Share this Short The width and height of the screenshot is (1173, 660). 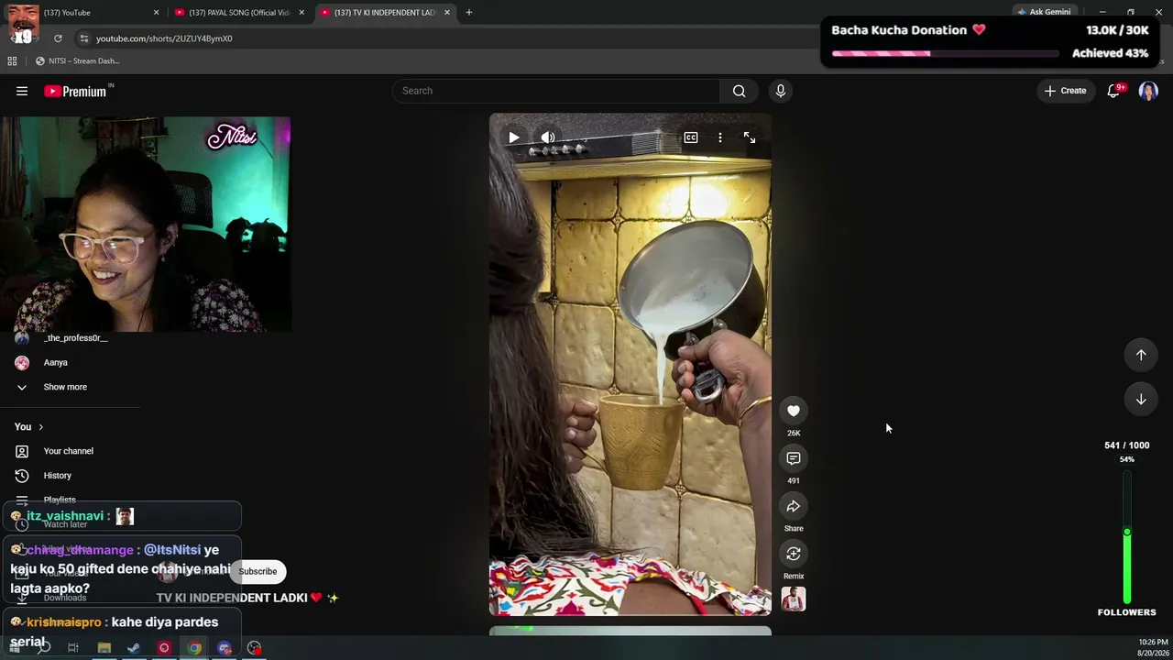click(x=794, y=506)
